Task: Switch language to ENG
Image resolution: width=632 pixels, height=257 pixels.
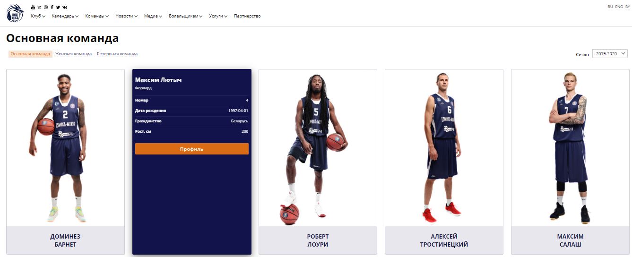Action: pos(619,7)
